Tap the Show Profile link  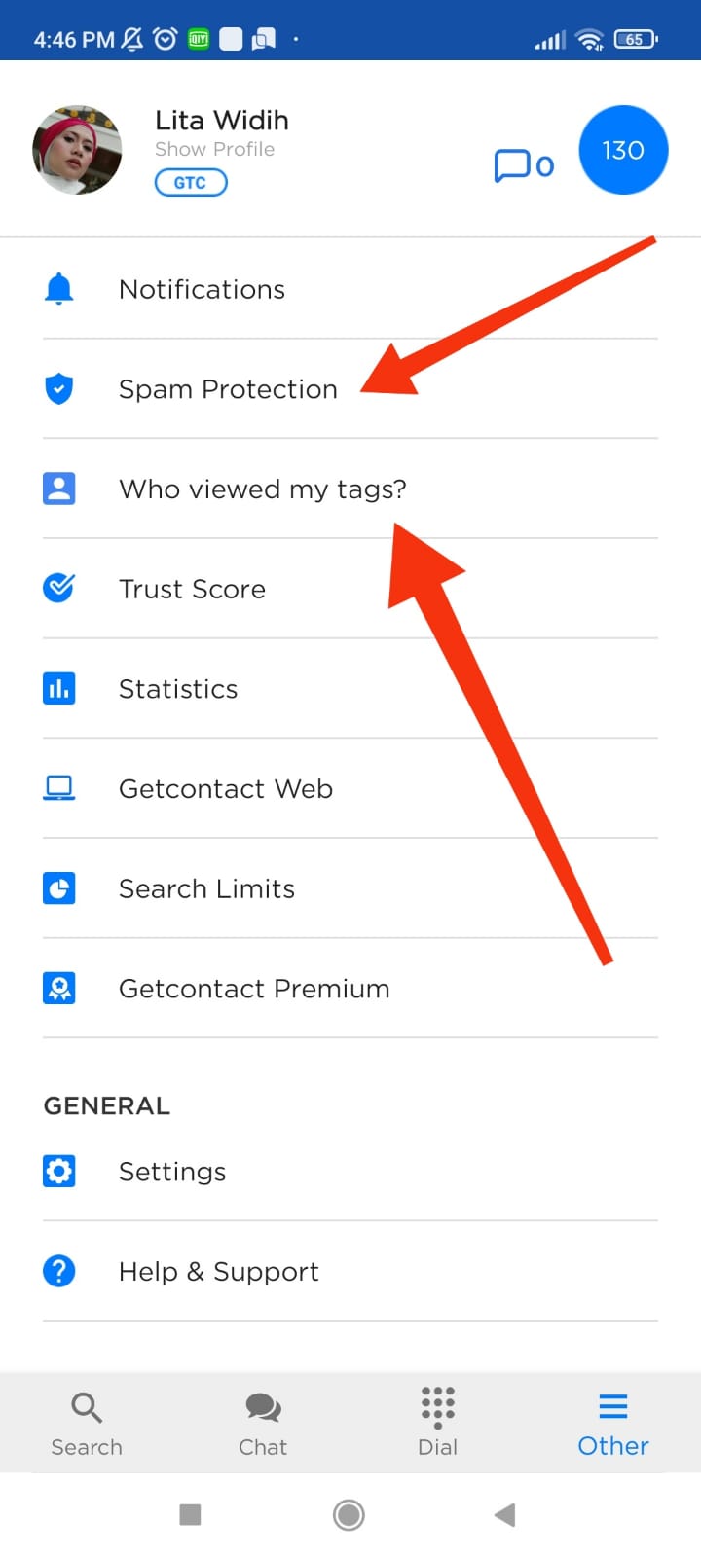214,149
